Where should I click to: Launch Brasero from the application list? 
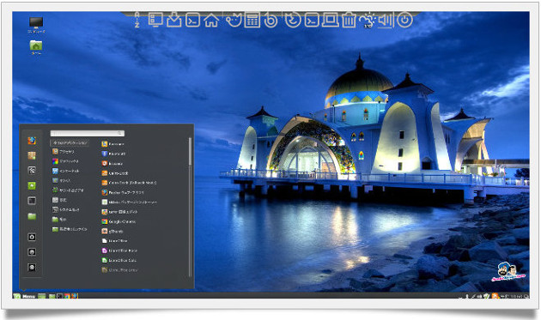pos(112,163)
